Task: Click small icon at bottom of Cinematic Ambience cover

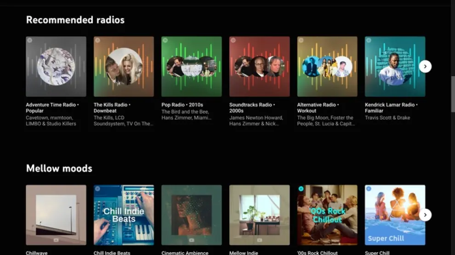Action: pos(192,240)
